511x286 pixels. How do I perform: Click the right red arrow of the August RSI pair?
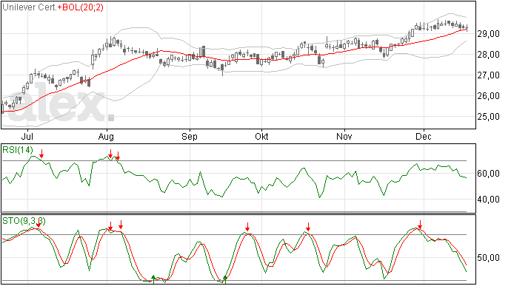(118, 156)
